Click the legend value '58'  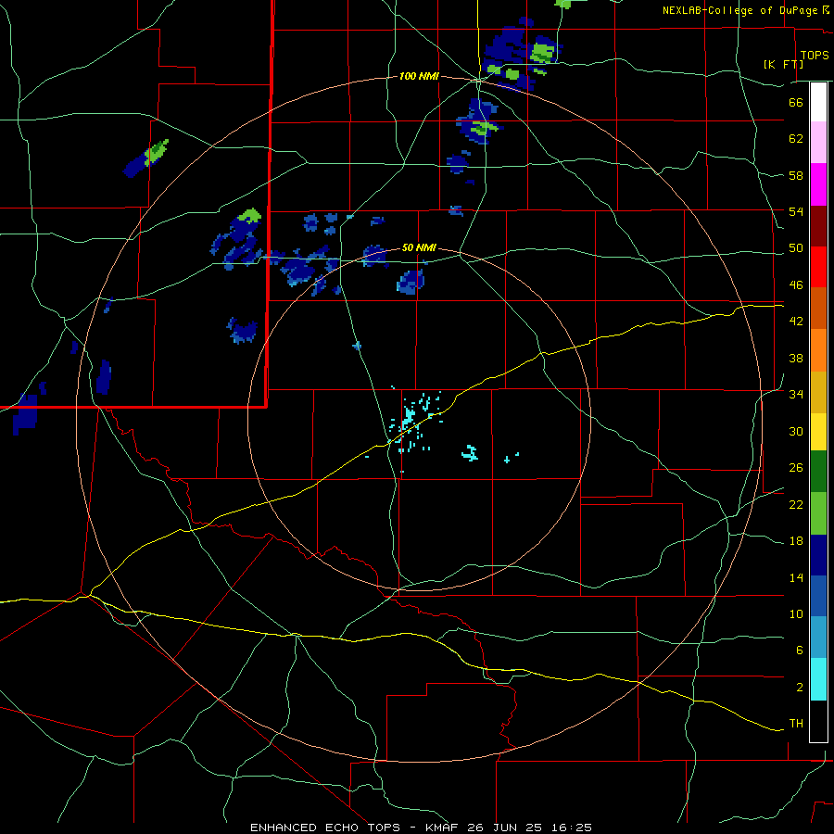click(796, 175)
